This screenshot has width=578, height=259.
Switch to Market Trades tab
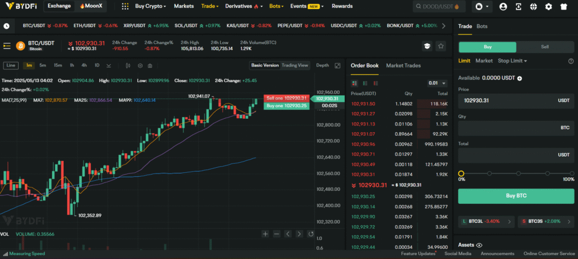(403, 65)
